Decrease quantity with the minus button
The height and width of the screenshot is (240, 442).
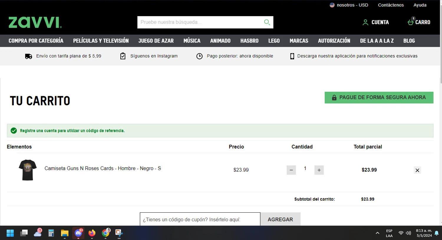point(291,170)
